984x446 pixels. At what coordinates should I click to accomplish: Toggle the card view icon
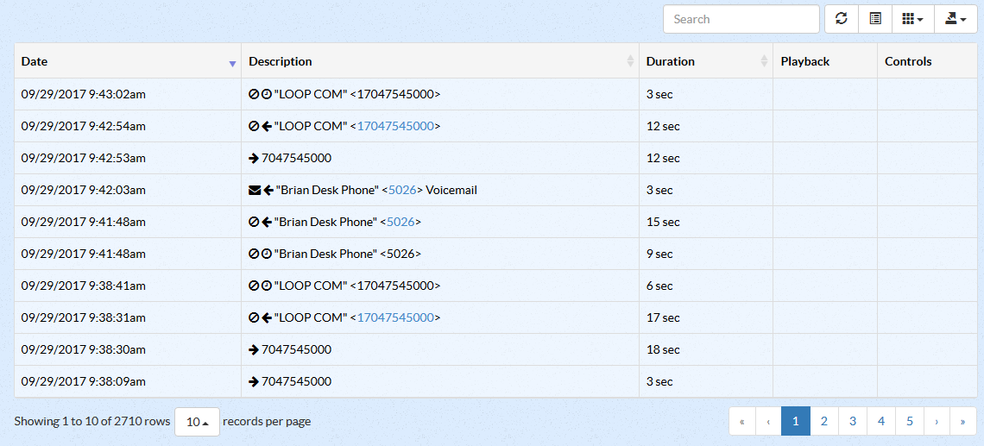point(874,19)
